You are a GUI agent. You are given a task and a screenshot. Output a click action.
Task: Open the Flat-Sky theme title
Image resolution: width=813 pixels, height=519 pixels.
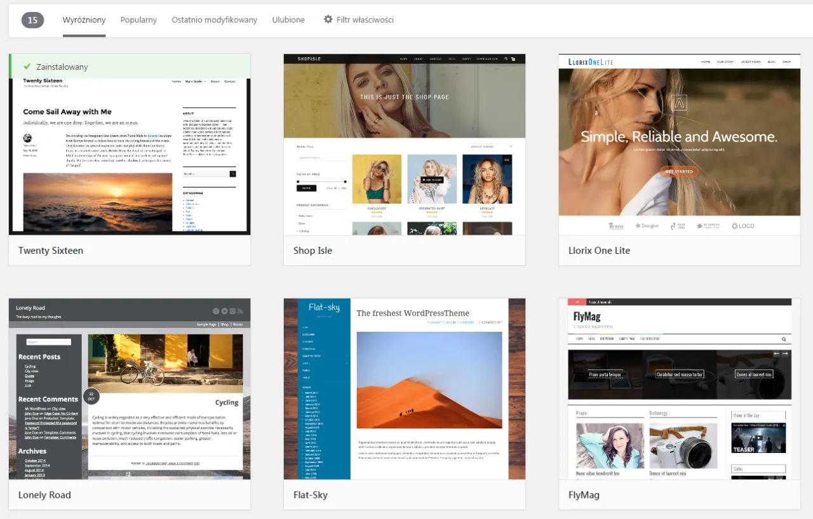[x=311, y=495]
